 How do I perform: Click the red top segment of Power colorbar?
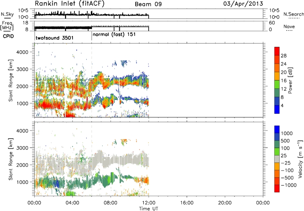[277, 51]
